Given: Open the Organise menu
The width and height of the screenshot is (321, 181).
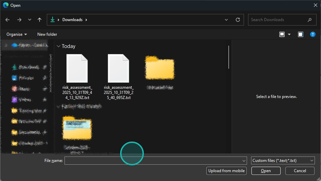Looking at the screenshot, I should point(17,34).
